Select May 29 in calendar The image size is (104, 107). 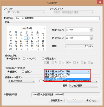(x=27, y=35)
